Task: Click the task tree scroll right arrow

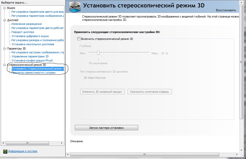Action: tap(62, 143)
